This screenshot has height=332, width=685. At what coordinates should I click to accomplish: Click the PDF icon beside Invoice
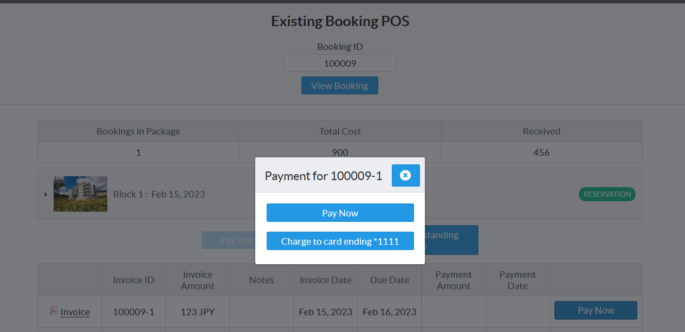[54, 311]
